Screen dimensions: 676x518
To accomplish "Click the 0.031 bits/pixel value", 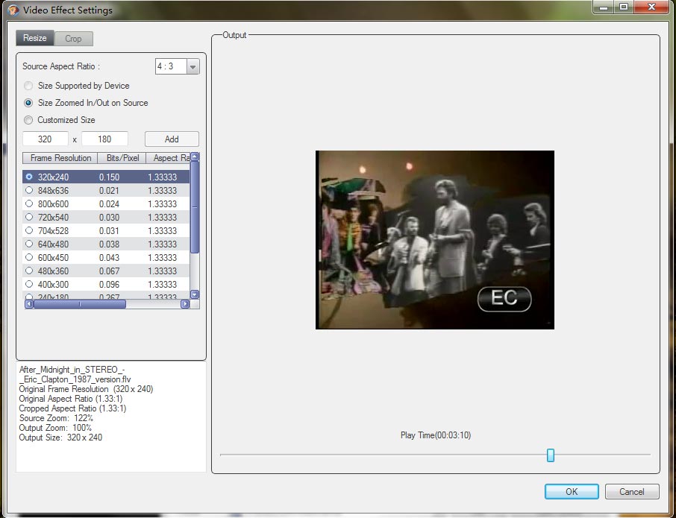I will [x=109, y=230].
